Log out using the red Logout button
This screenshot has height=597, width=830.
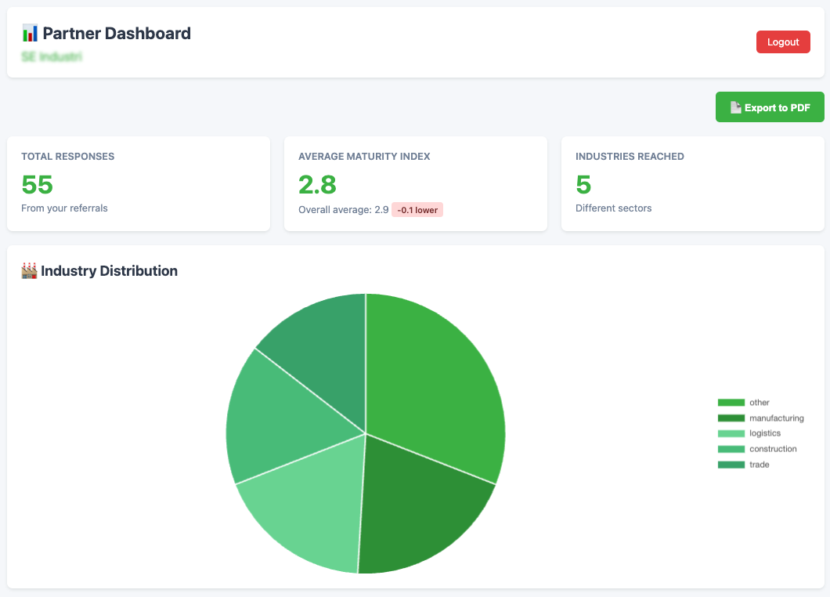(783, 42)
